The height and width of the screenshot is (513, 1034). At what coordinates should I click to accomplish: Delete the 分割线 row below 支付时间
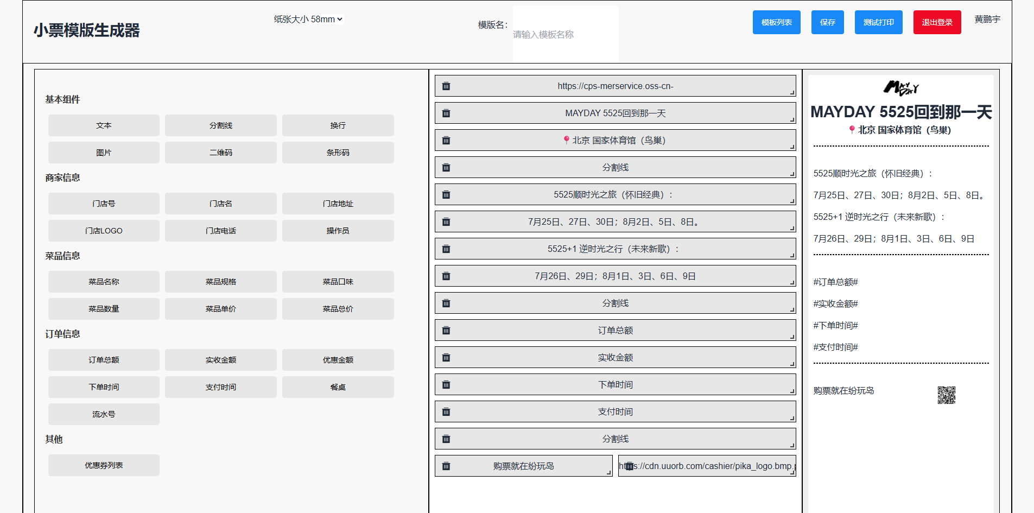(446, 439)
